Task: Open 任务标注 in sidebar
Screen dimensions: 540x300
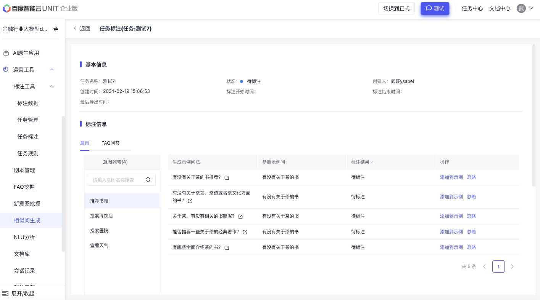Action: 28,137
